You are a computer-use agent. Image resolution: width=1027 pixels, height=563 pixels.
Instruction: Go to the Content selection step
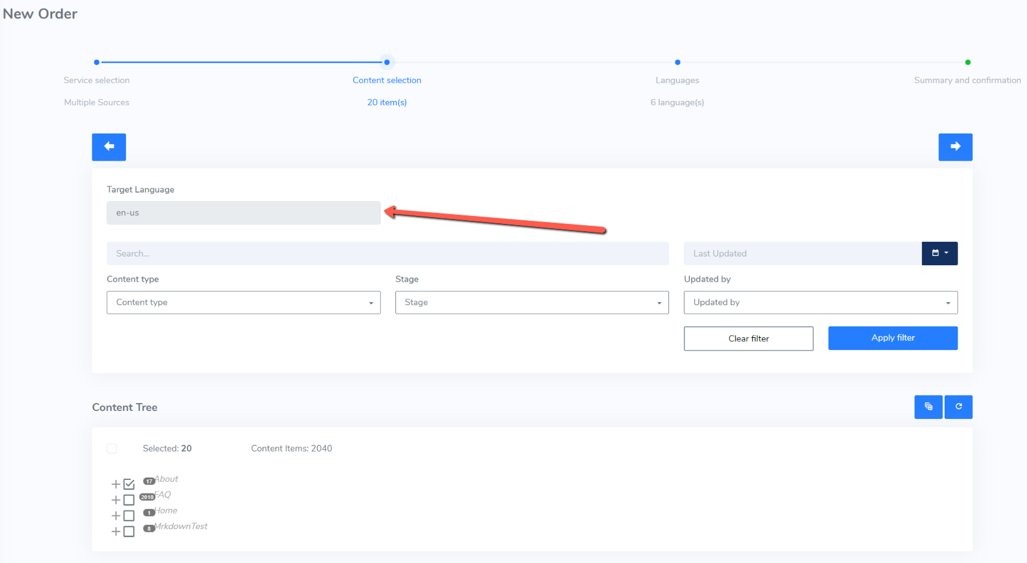coord(387,81)
